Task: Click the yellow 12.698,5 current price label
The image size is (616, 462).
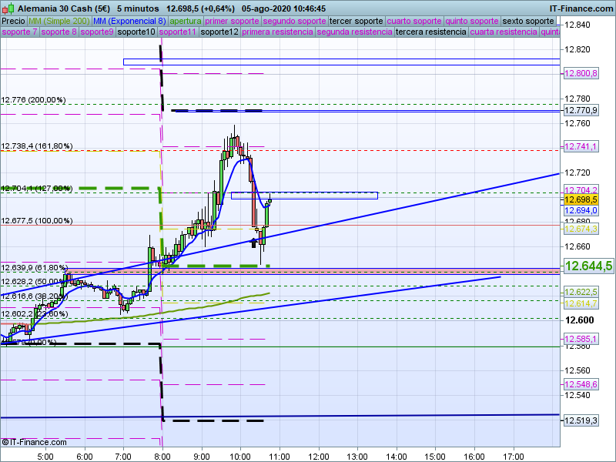Action: [x=581, y=199]
